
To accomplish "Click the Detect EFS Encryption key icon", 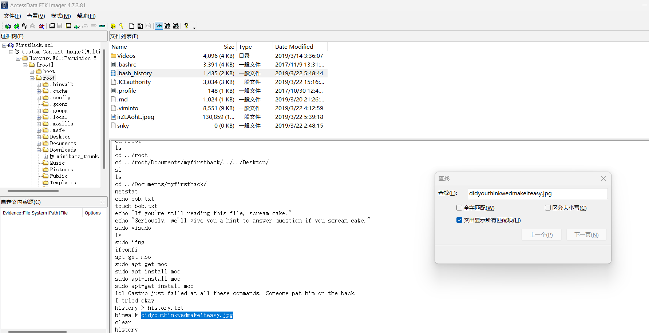I will [122, 26].
